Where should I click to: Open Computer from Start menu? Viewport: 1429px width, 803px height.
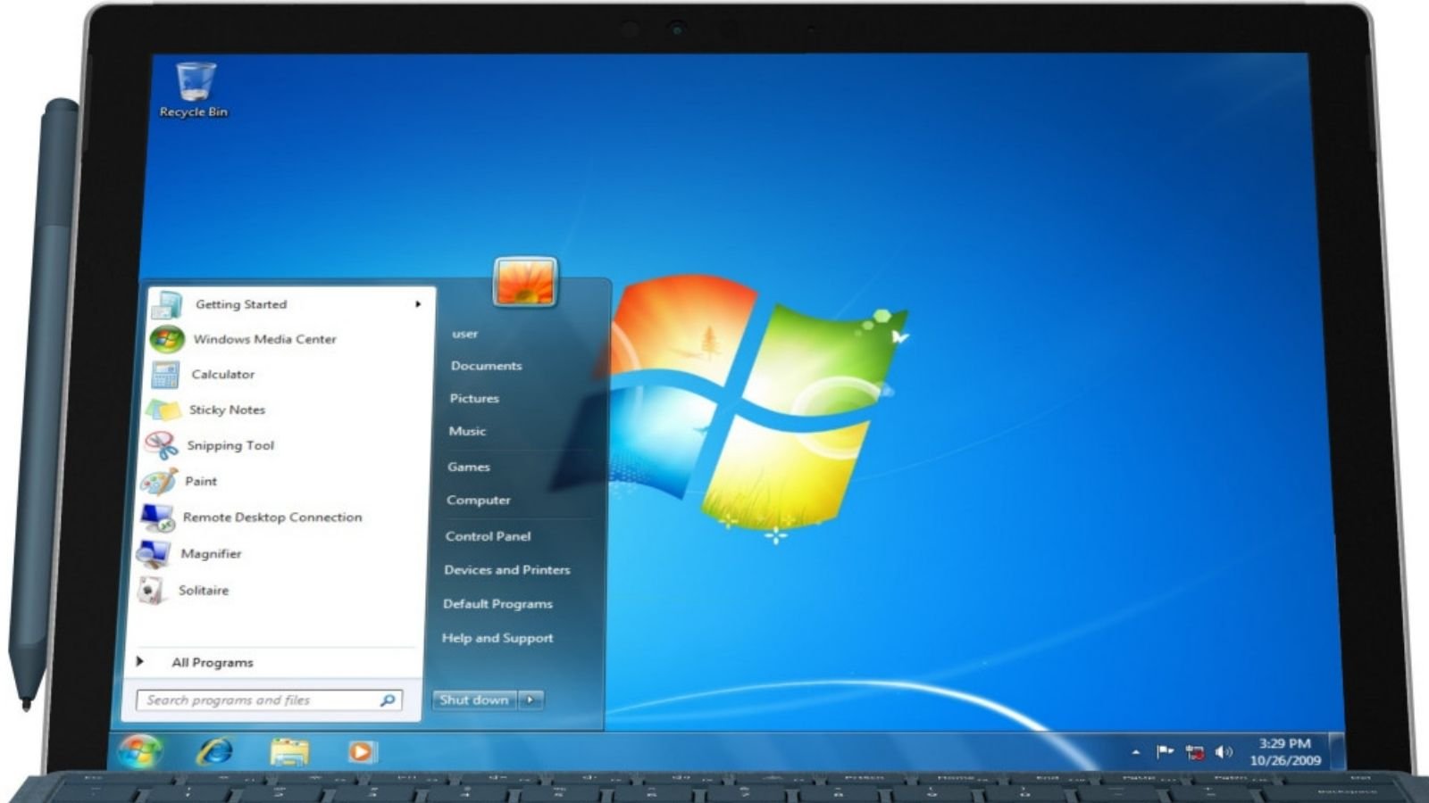click(x=479, y=501)
